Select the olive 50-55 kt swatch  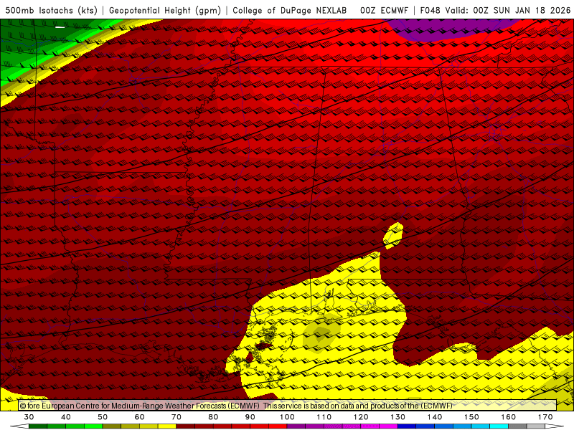[x=112, y=426]
